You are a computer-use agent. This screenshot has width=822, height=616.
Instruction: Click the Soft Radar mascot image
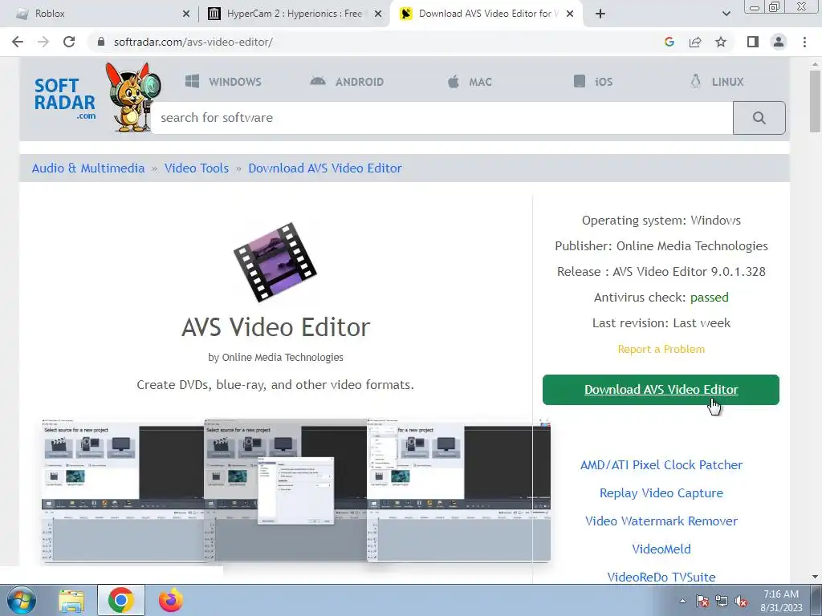pos(132,96)
